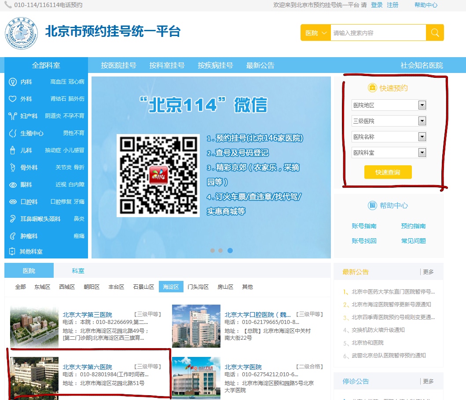Switch to the 科室 tab
Image resolution: width=466 pixels, height=400 pixels.
click(78, 270)
